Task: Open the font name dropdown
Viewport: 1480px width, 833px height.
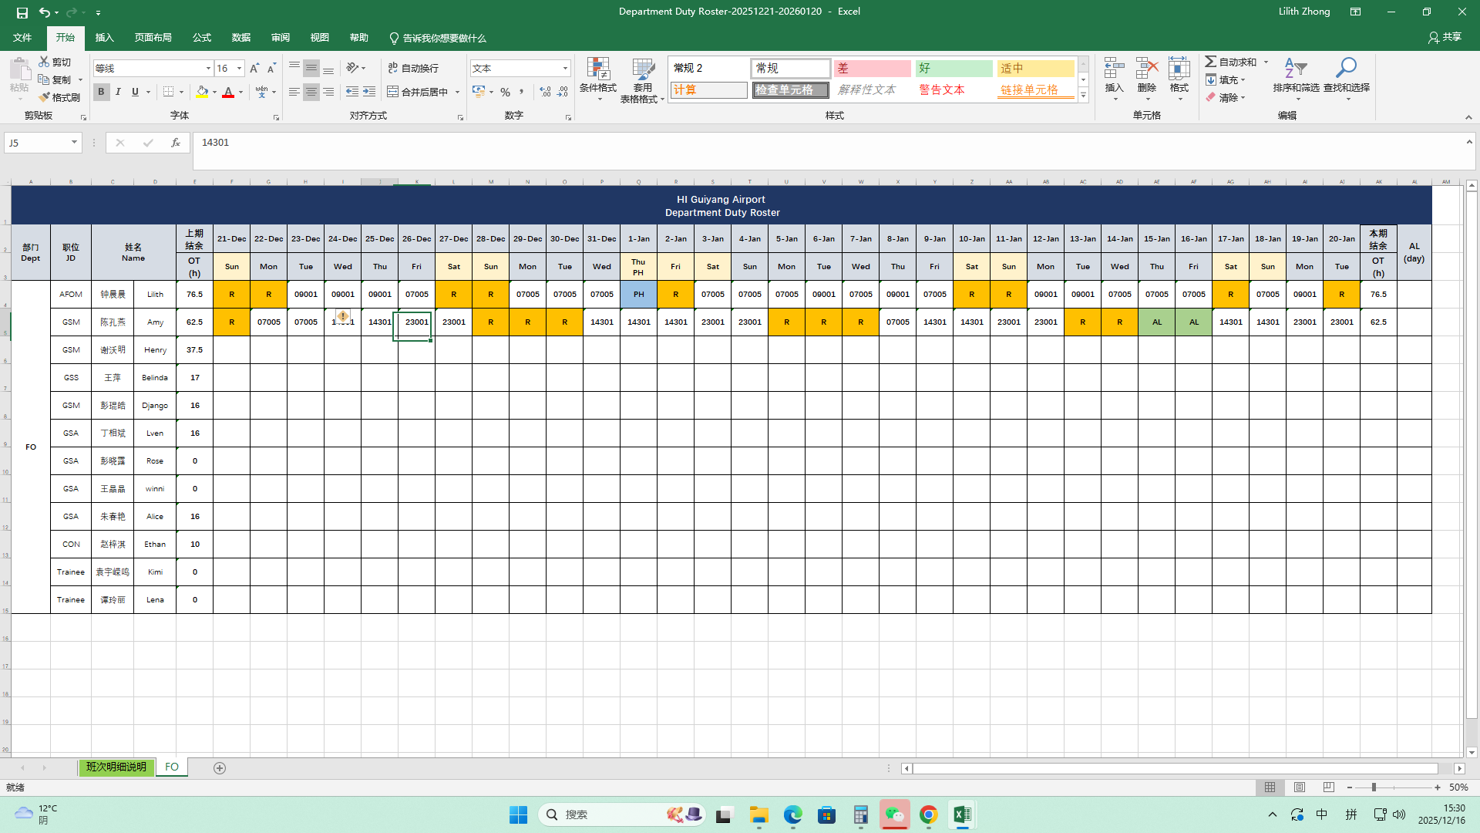Action: pyautogui.click(x=208, y=69)
